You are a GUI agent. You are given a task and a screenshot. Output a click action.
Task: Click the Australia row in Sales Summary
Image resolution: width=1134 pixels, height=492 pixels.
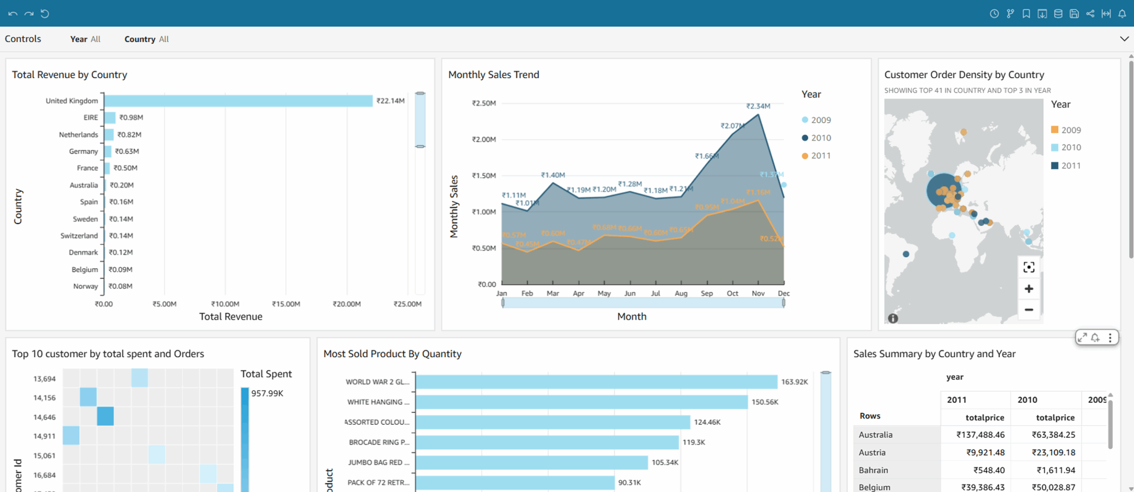(x=875, y=435)
